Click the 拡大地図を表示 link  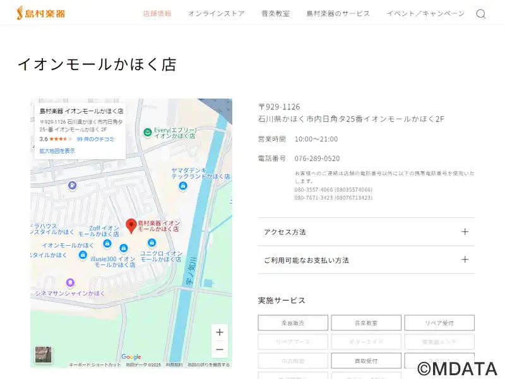click(57, 151)
